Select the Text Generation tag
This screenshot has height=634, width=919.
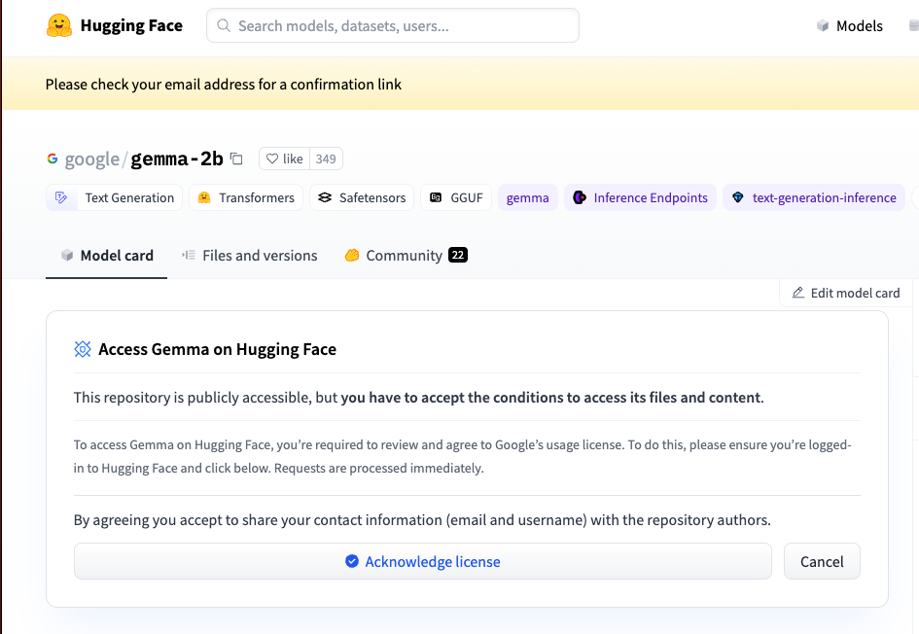click(115, 197)
